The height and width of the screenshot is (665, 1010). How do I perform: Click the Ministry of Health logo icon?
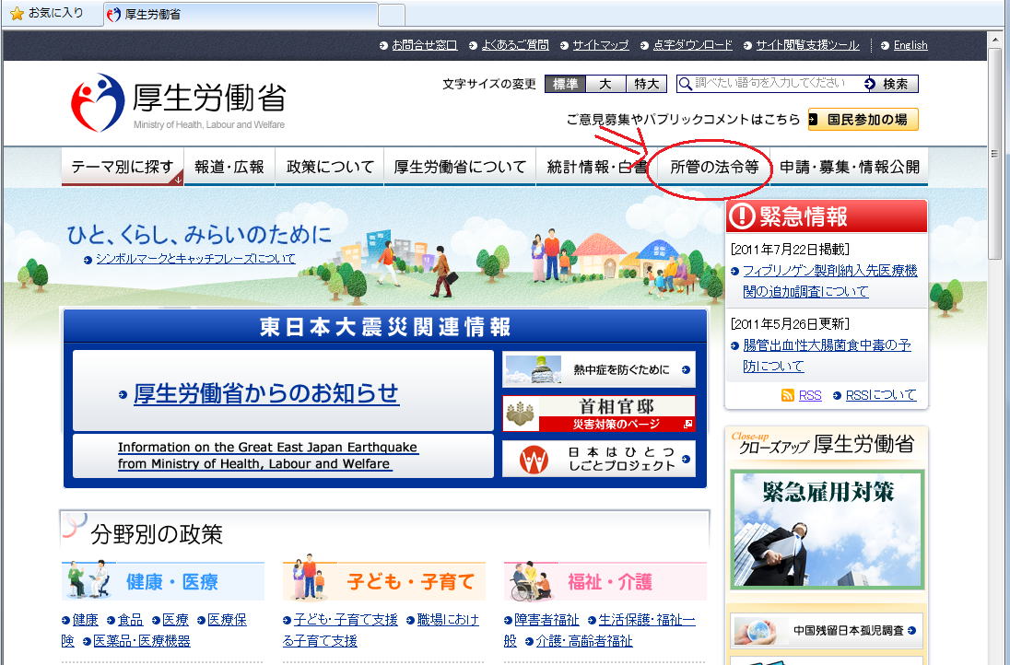coord(98,102)
